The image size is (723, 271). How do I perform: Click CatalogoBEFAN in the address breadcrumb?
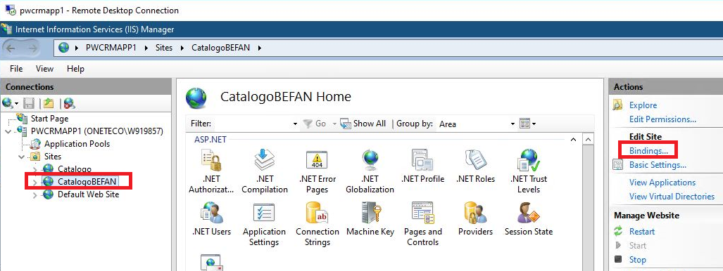(x=220, y=48)
